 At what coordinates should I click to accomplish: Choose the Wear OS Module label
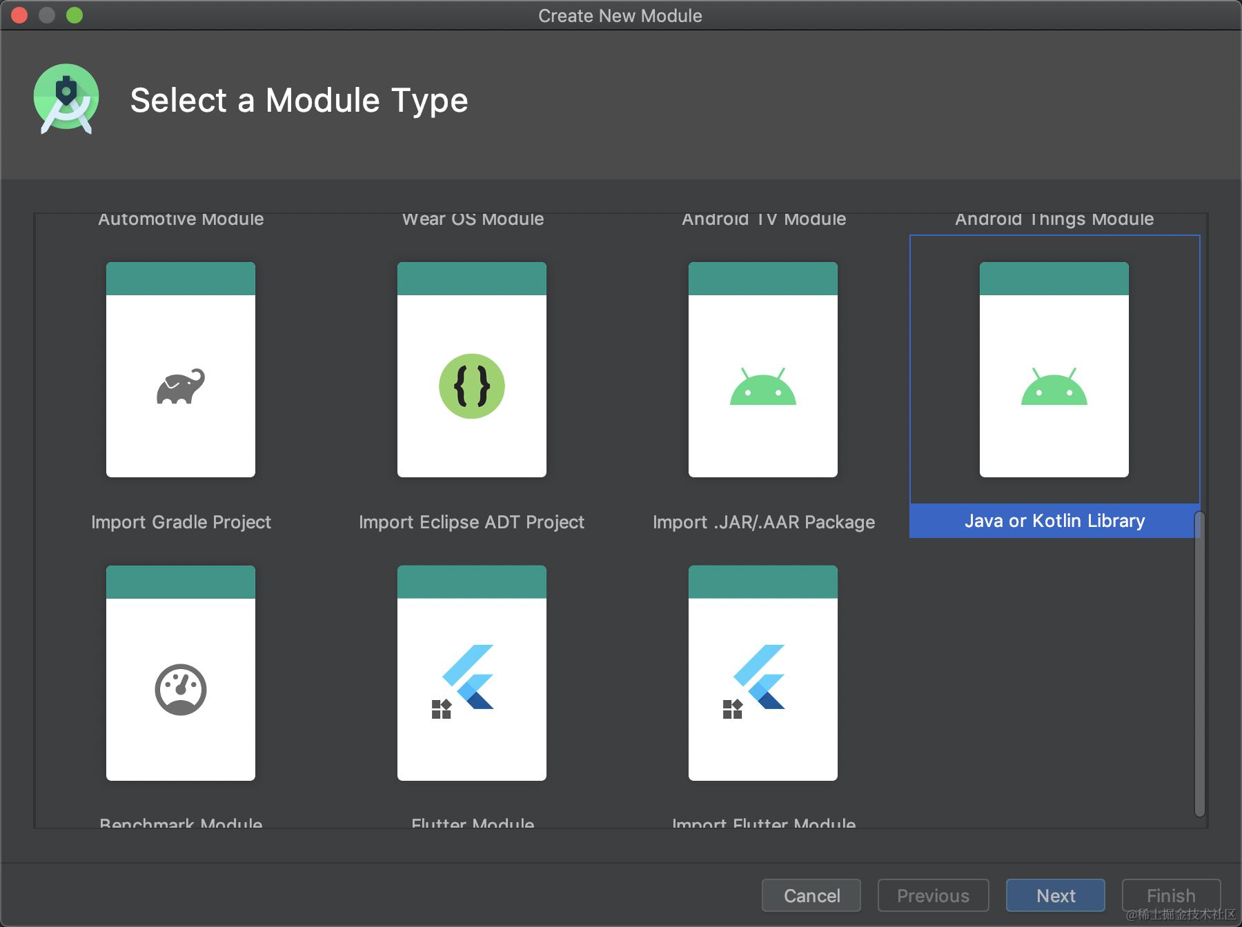coord(473,219)
